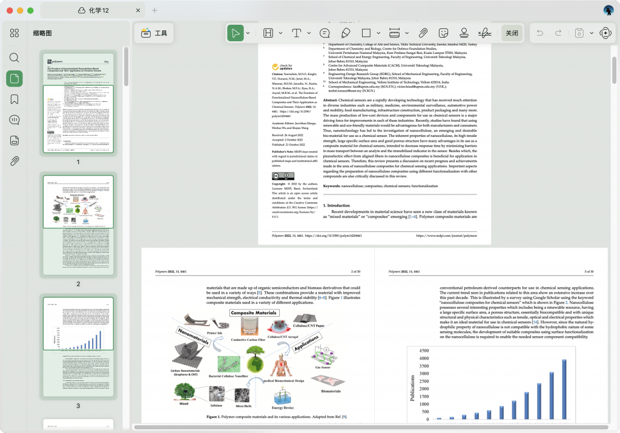The height and width of the screenshot is (433, 620).
Task: Click the attach file paperclip in toolbar
Action: (423, 33)
